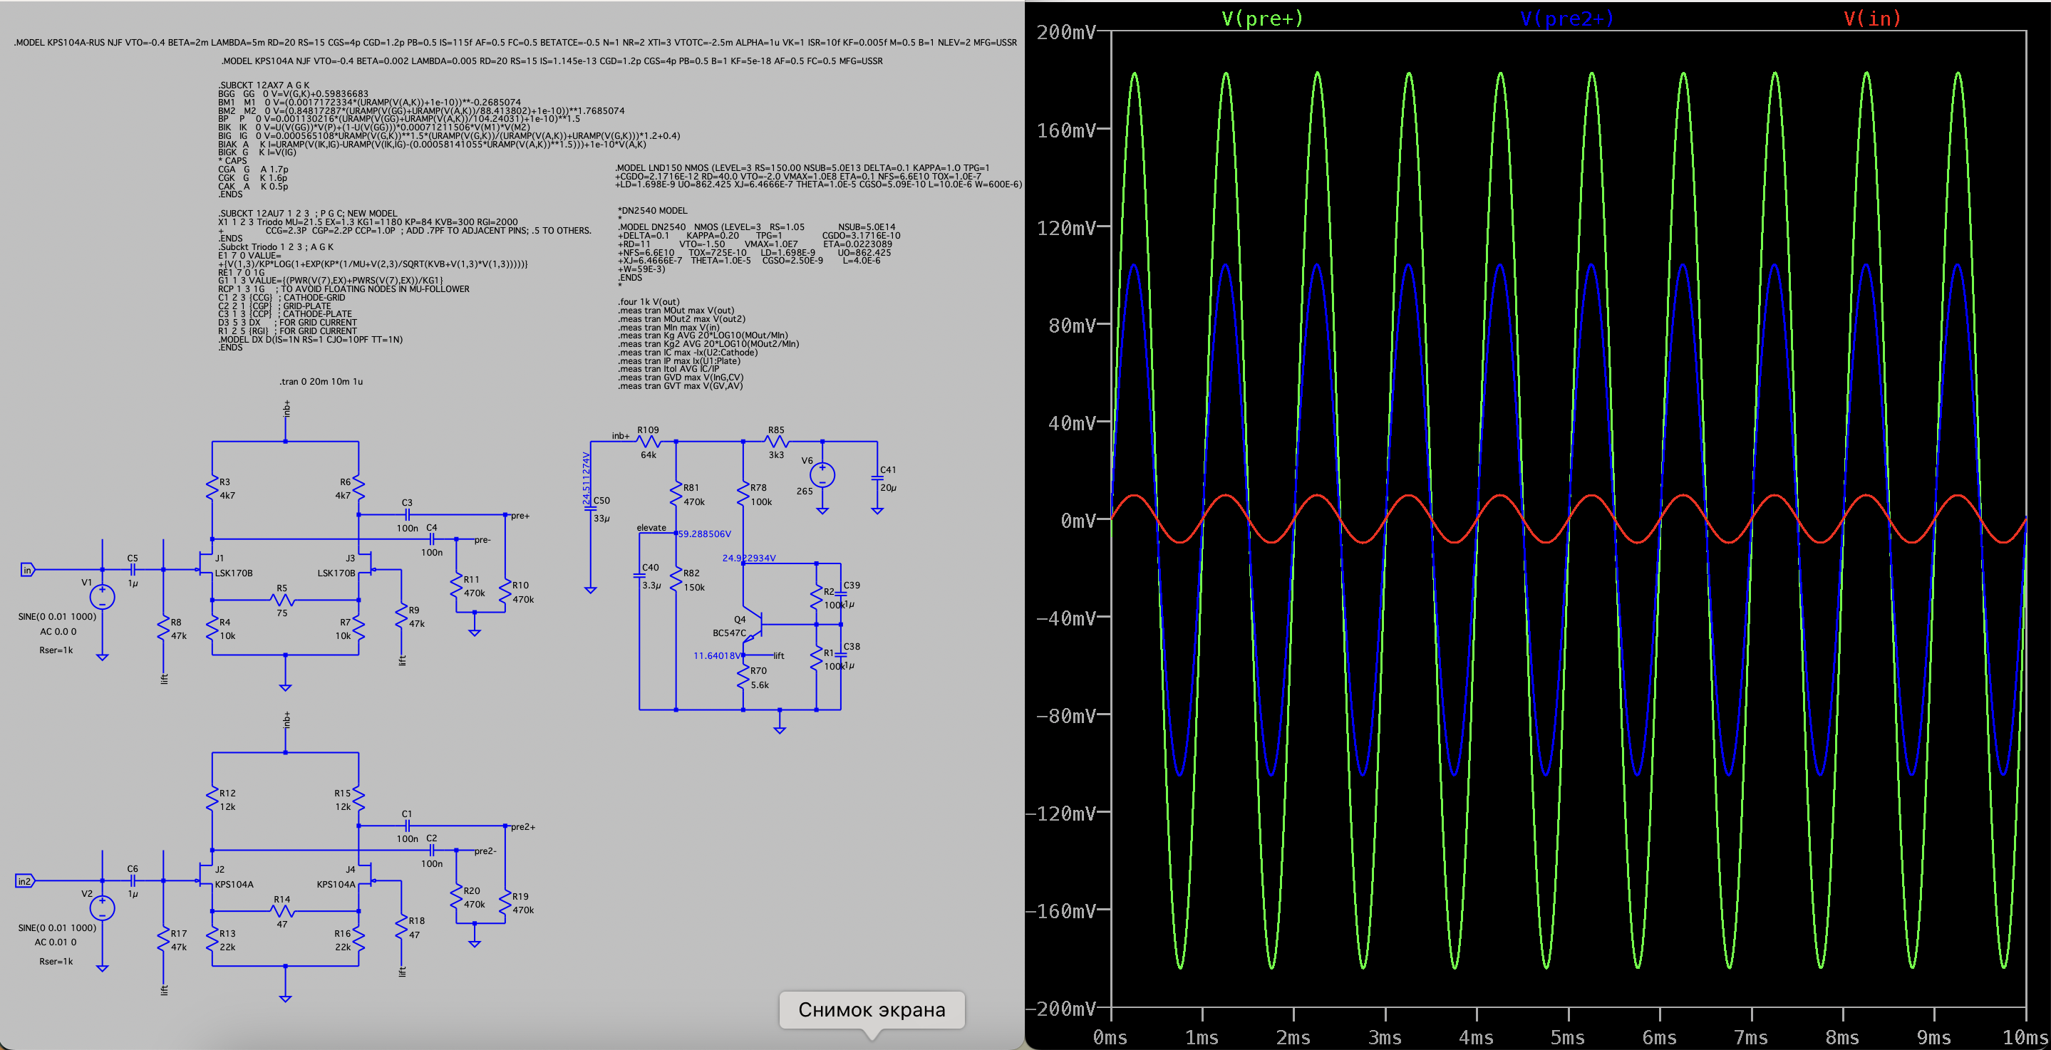The image size is (2051, 1050).
Task: Click the 'Снимок экрана' tooltip button
Action: point(872,1009)
